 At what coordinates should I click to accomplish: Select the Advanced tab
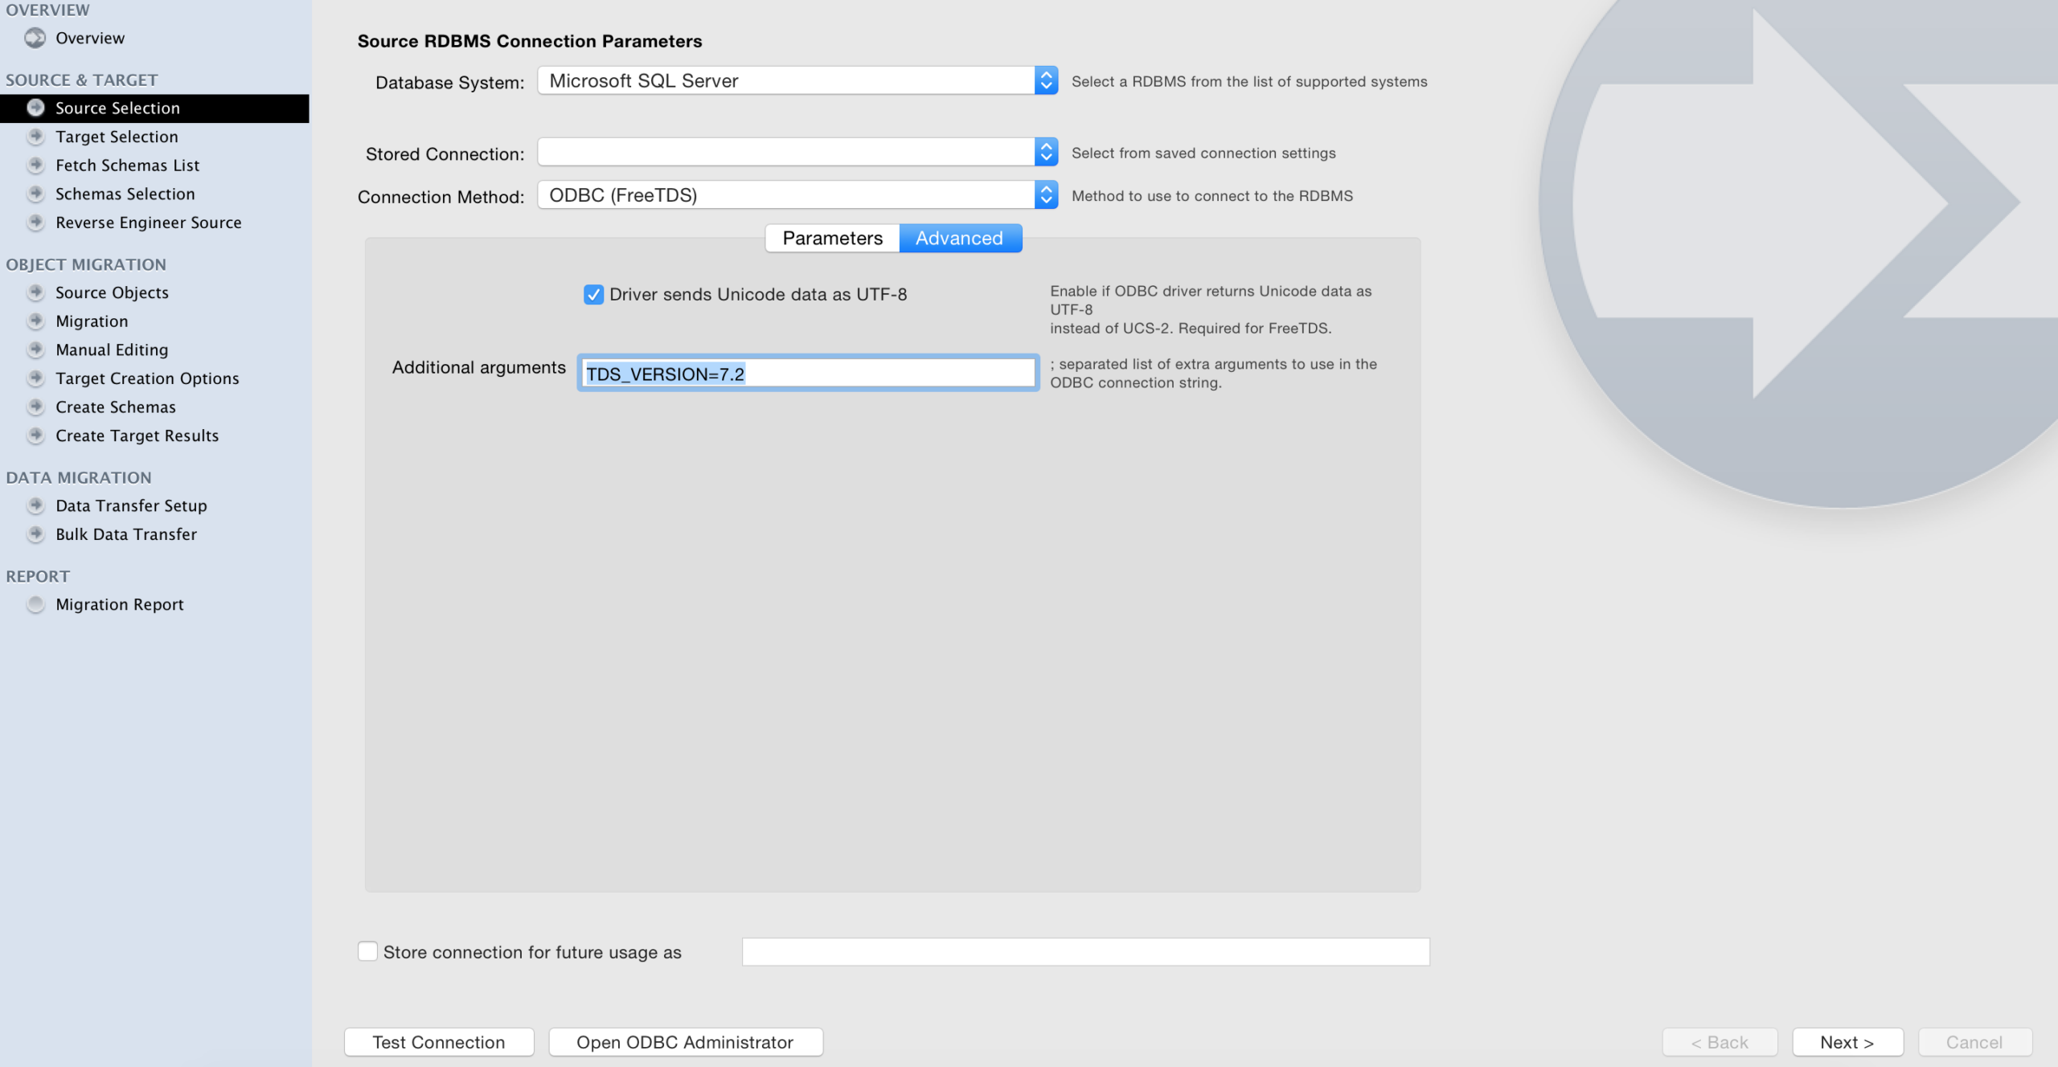click(x=959, y=238)
